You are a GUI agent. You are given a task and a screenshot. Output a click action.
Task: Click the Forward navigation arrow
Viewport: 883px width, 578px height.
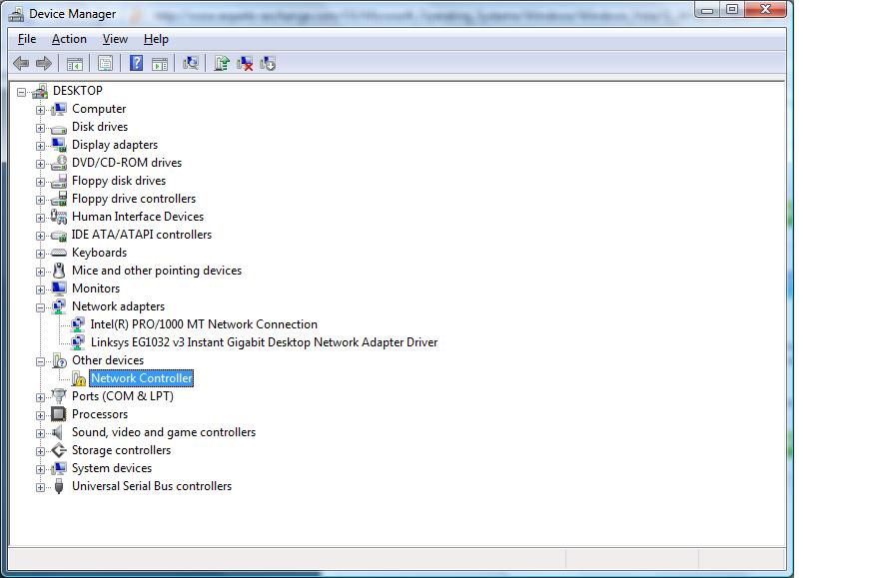point(44,63)
